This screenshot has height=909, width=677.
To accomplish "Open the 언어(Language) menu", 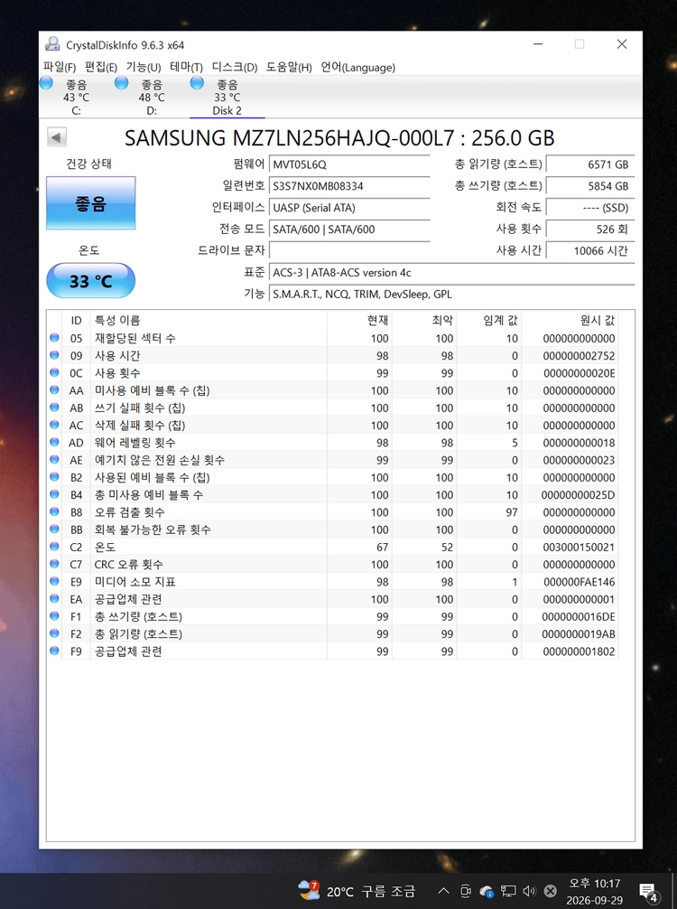I will point(357,67).
